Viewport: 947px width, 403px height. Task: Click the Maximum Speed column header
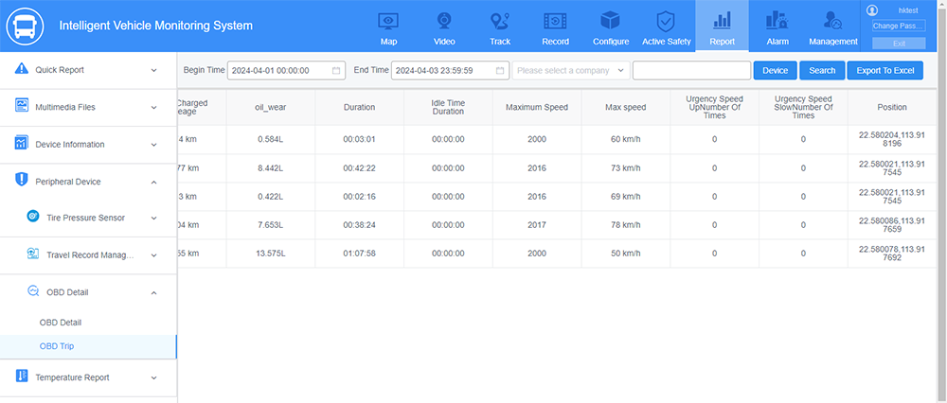tap(537, 108)
